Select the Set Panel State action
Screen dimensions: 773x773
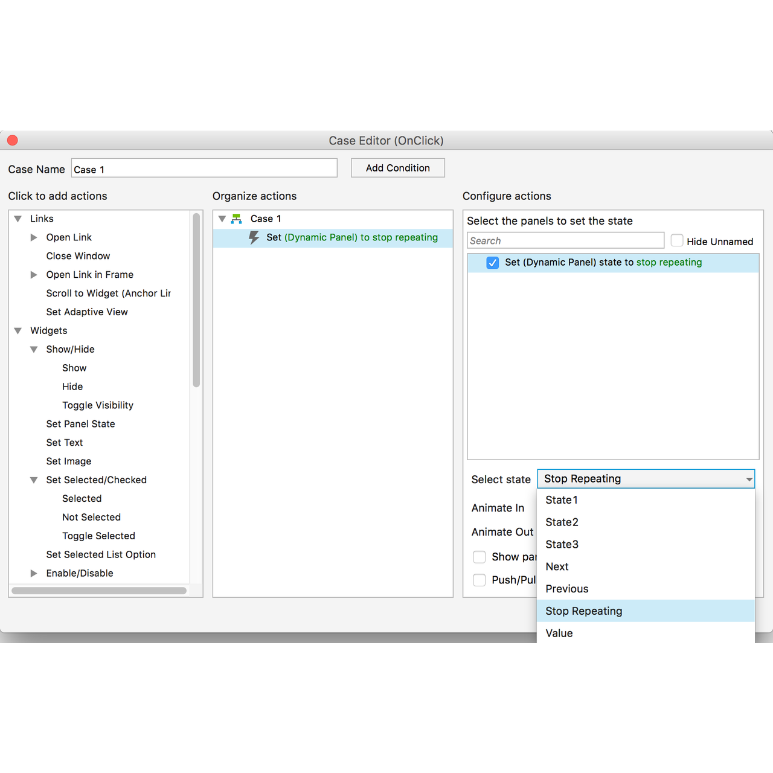pos(80,424)
